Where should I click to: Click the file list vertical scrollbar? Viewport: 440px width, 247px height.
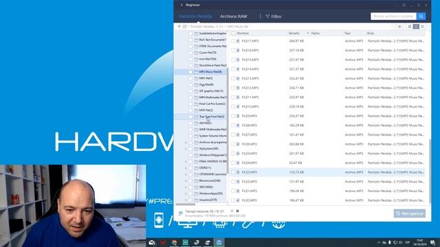click(430, 171)
